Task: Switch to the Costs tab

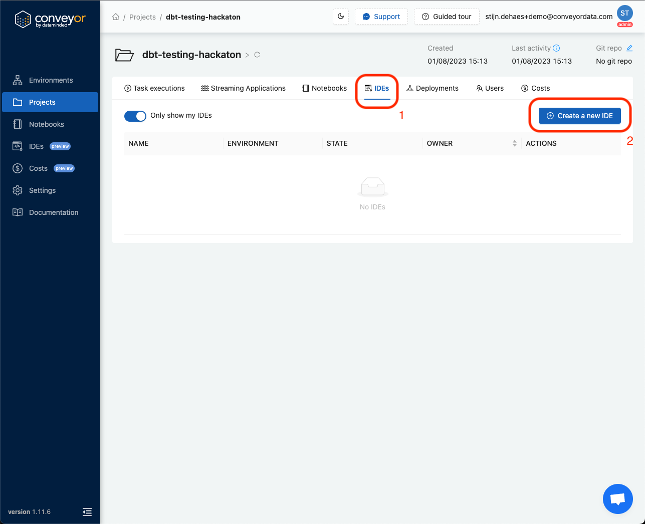Action: 536,88
